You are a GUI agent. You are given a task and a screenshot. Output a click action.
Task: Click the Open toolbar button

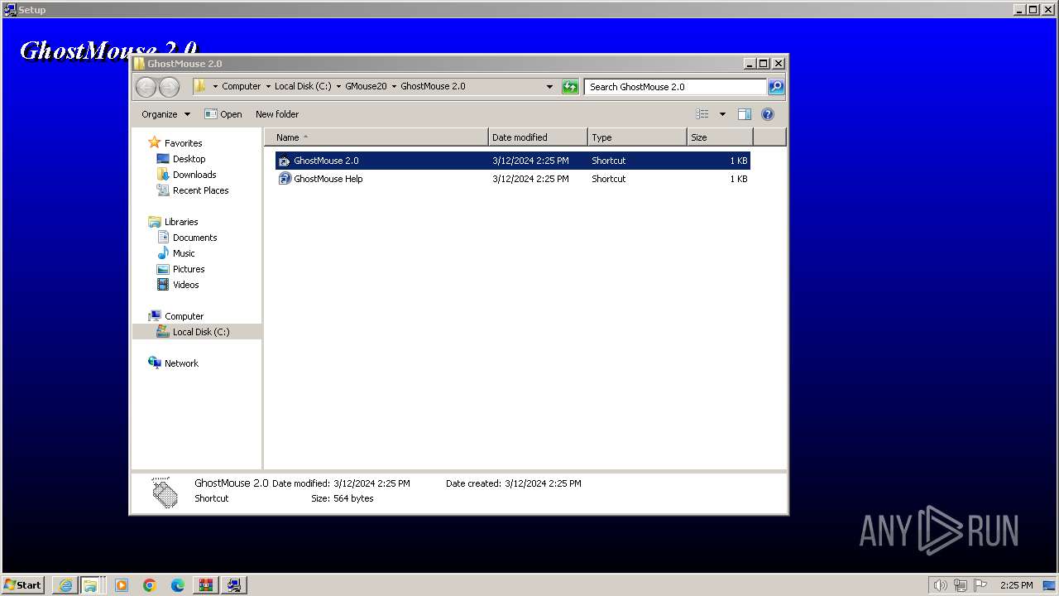pyautogui.click(x=223, y=114)
